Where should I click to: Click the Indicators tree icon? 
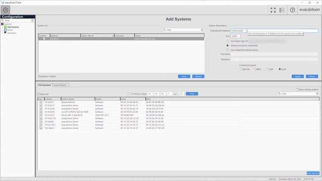coord(6,33)
